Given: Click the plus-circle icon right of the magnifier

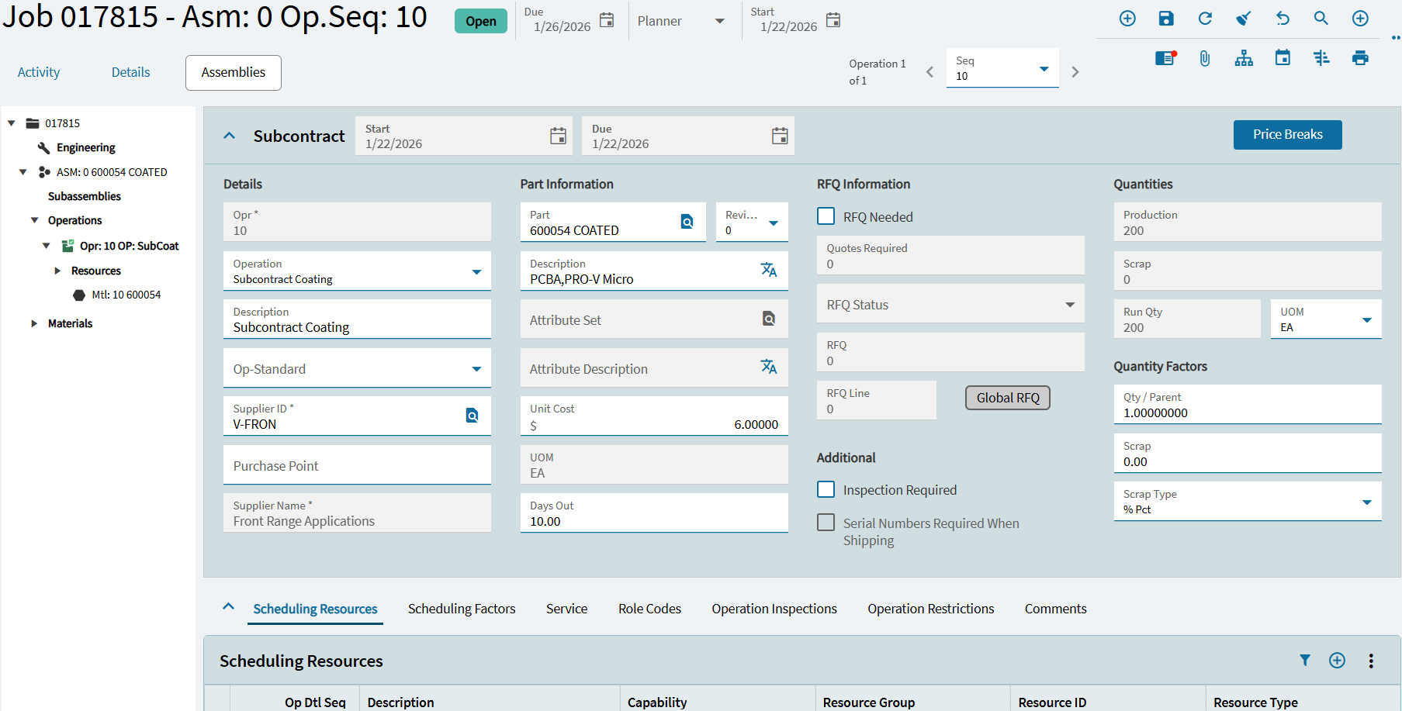Looking at the screenshot, I should tap(1360, 19).
